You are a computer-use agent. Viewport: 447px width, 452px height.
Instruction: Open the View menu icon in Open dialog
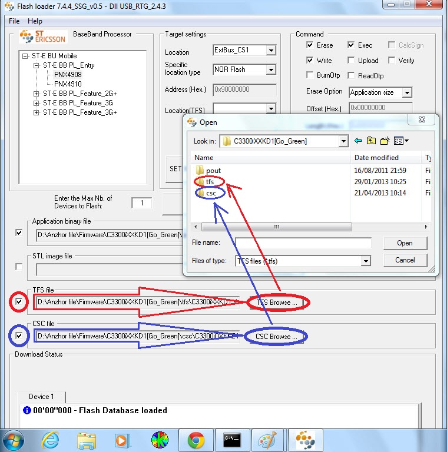(x=401, y=141)
